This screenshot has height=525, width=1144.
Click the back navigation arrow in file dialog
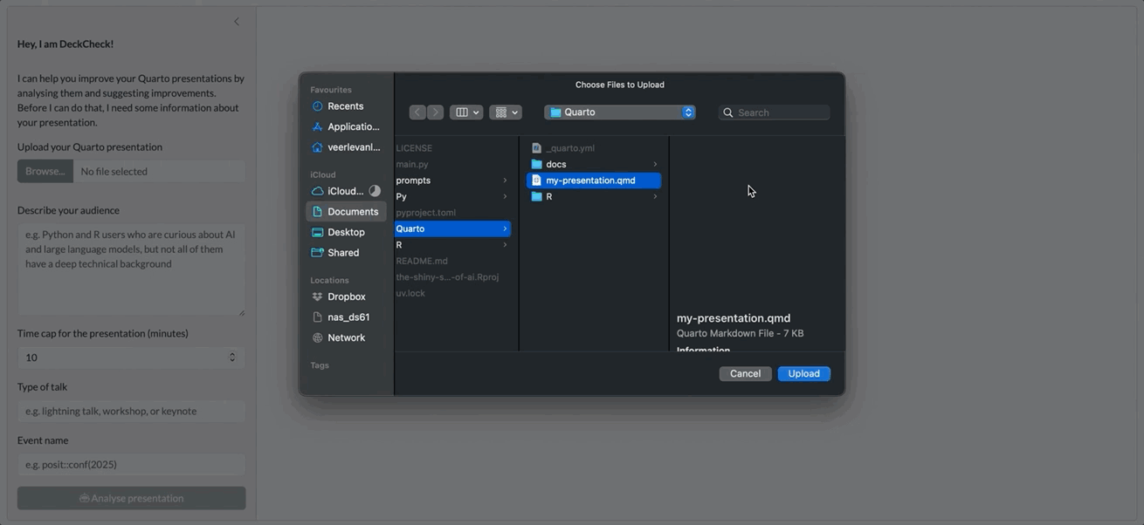417,112
